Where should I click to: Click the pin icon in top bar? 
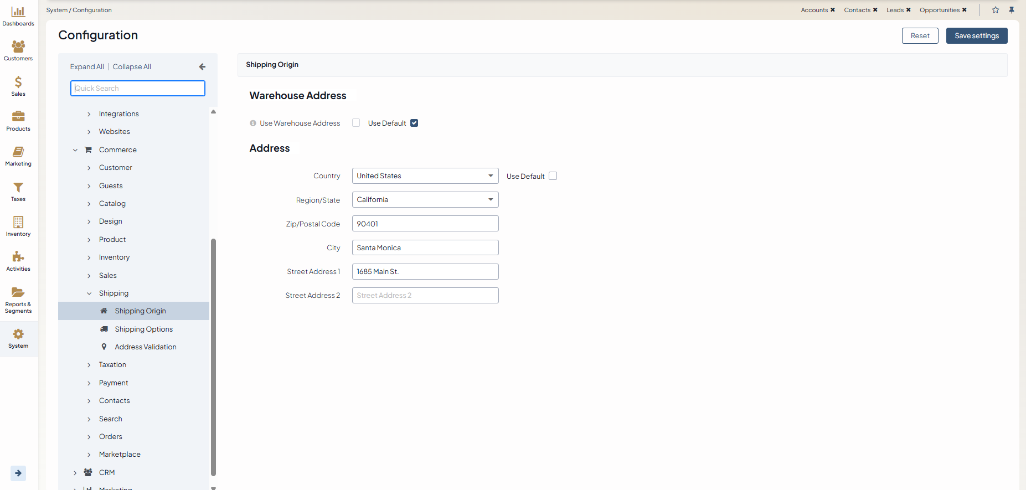tap(1012, 10)
